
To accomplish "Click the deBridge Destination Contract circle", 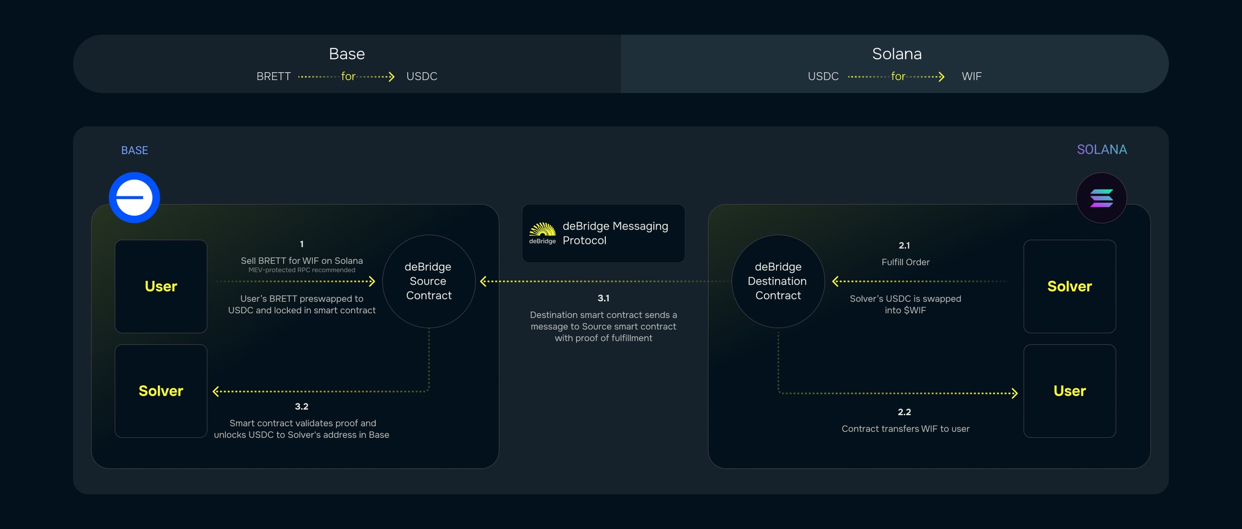I will (778, 281).
